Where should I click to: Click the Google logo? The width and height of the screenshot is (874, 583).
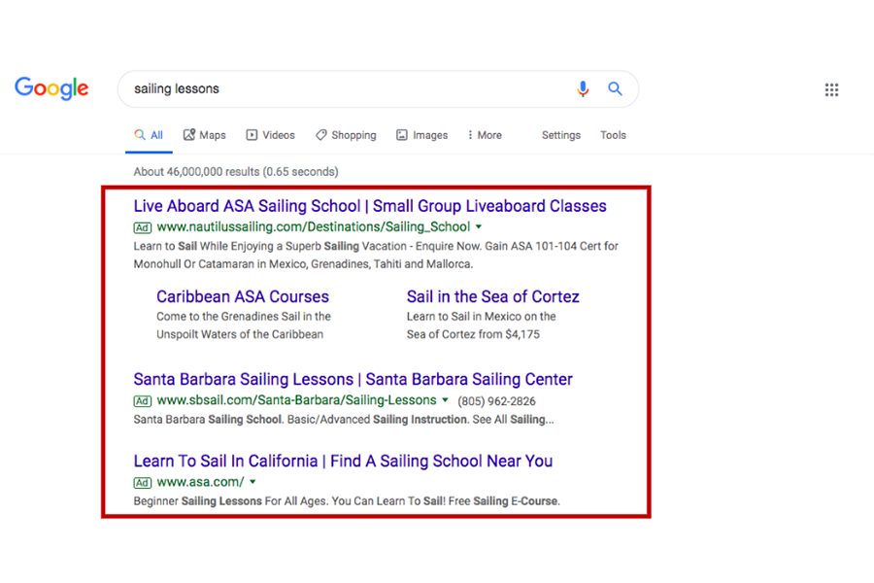coord(51,88)
